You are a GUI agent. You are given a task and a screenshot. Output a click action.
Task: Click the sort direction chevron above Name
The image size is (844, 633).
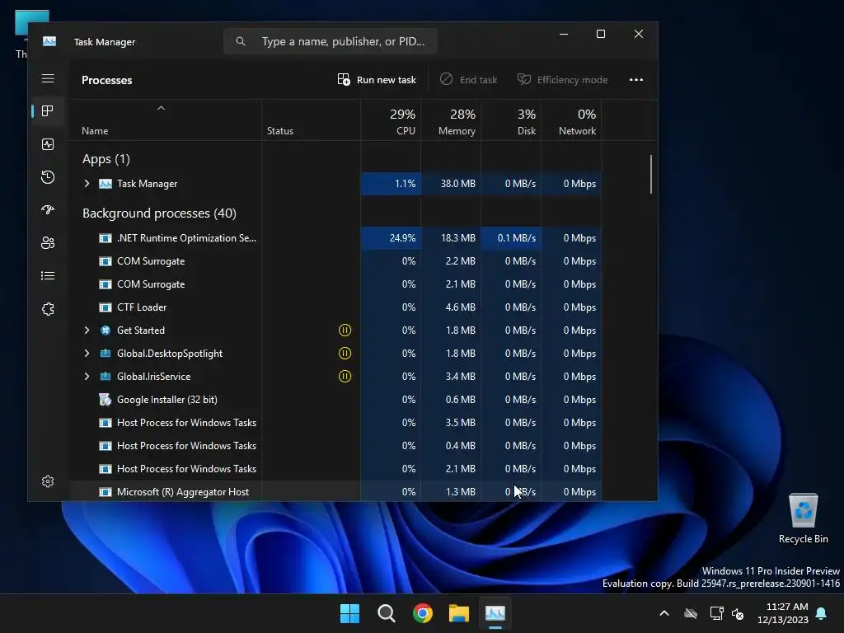pyautogui.click(x=161, y=108)
